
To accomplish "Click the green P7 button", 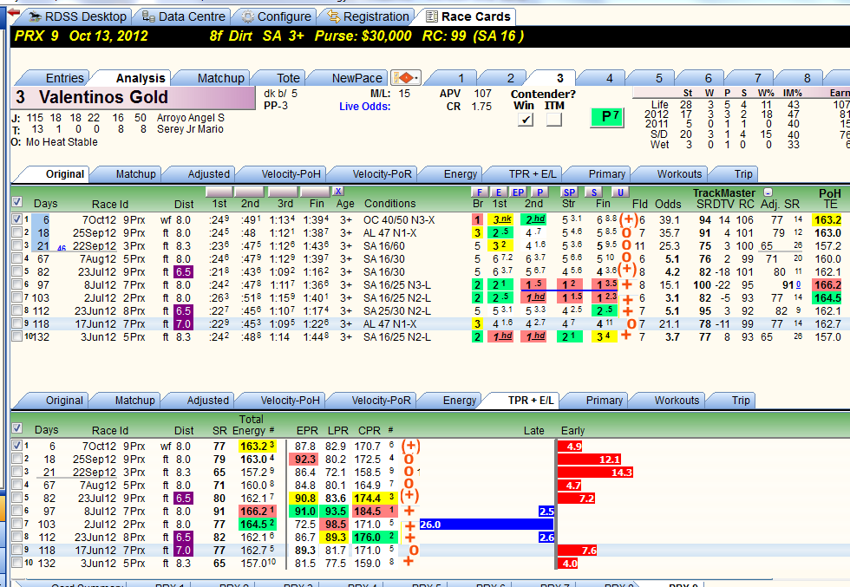I will [607, 116].
